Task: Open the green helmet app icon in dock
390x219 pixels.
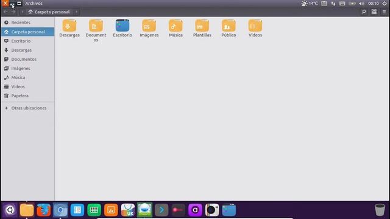Action: tap(145, 210)
